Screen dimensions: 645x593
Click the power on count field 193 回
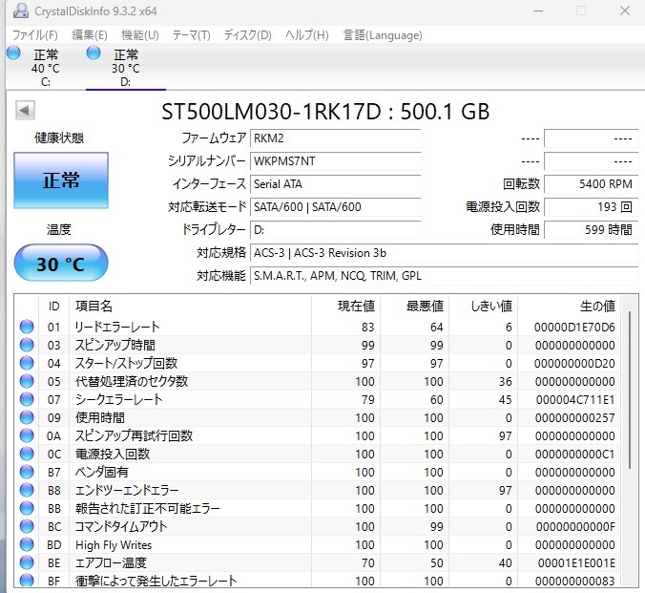point(592,206)
